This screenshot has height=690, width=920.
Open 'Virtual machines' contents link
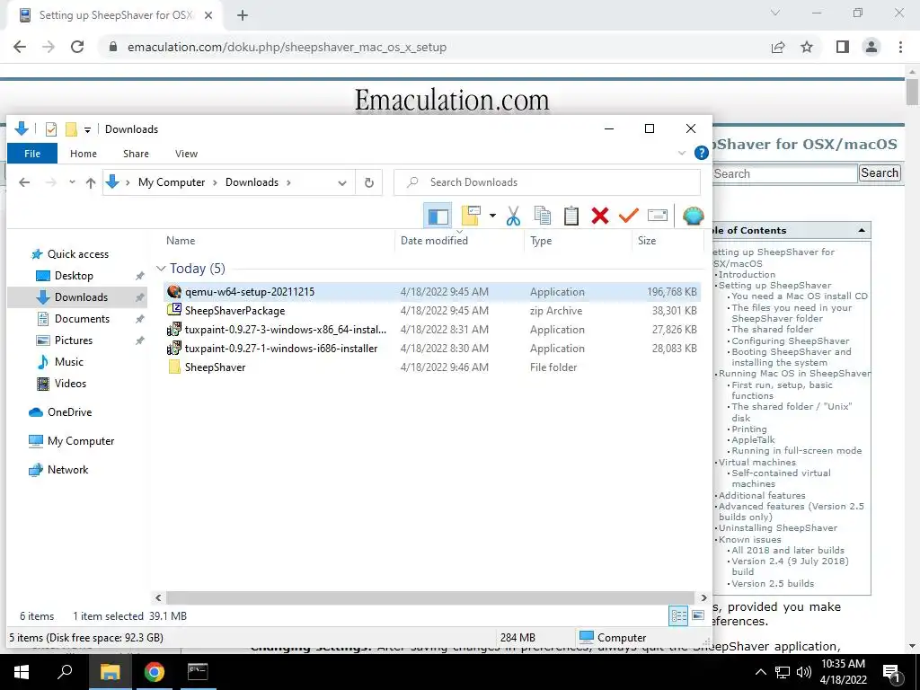(x=756, y=463)
